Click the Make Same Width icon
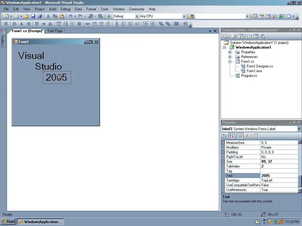This screenshot has height=226, width=302. pos(59,24)
